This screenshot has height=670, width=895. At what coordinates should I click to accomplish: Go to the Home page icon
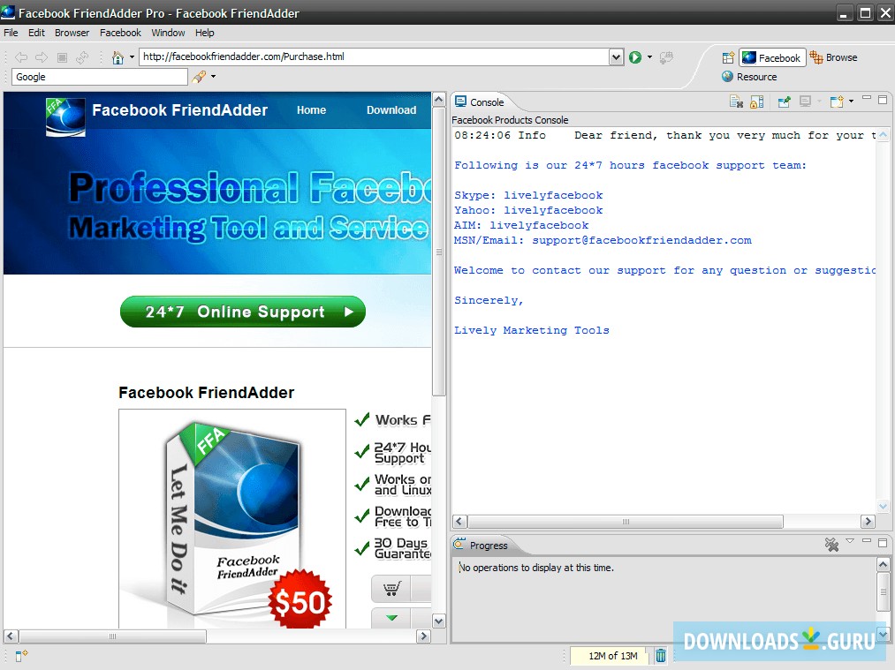(118, 57)
